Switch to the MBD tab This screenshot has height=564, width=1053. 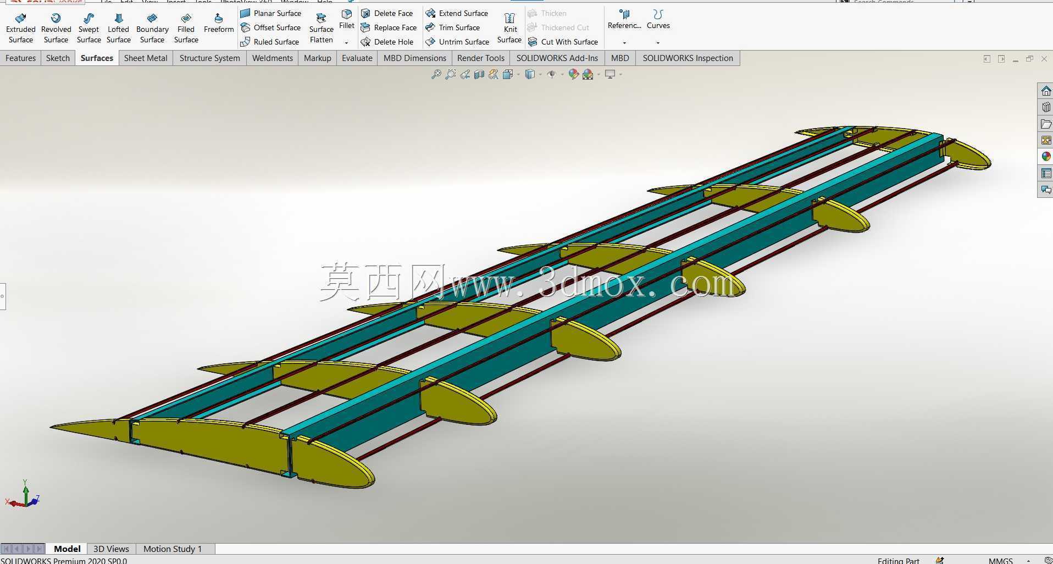[x=620, y=58]
